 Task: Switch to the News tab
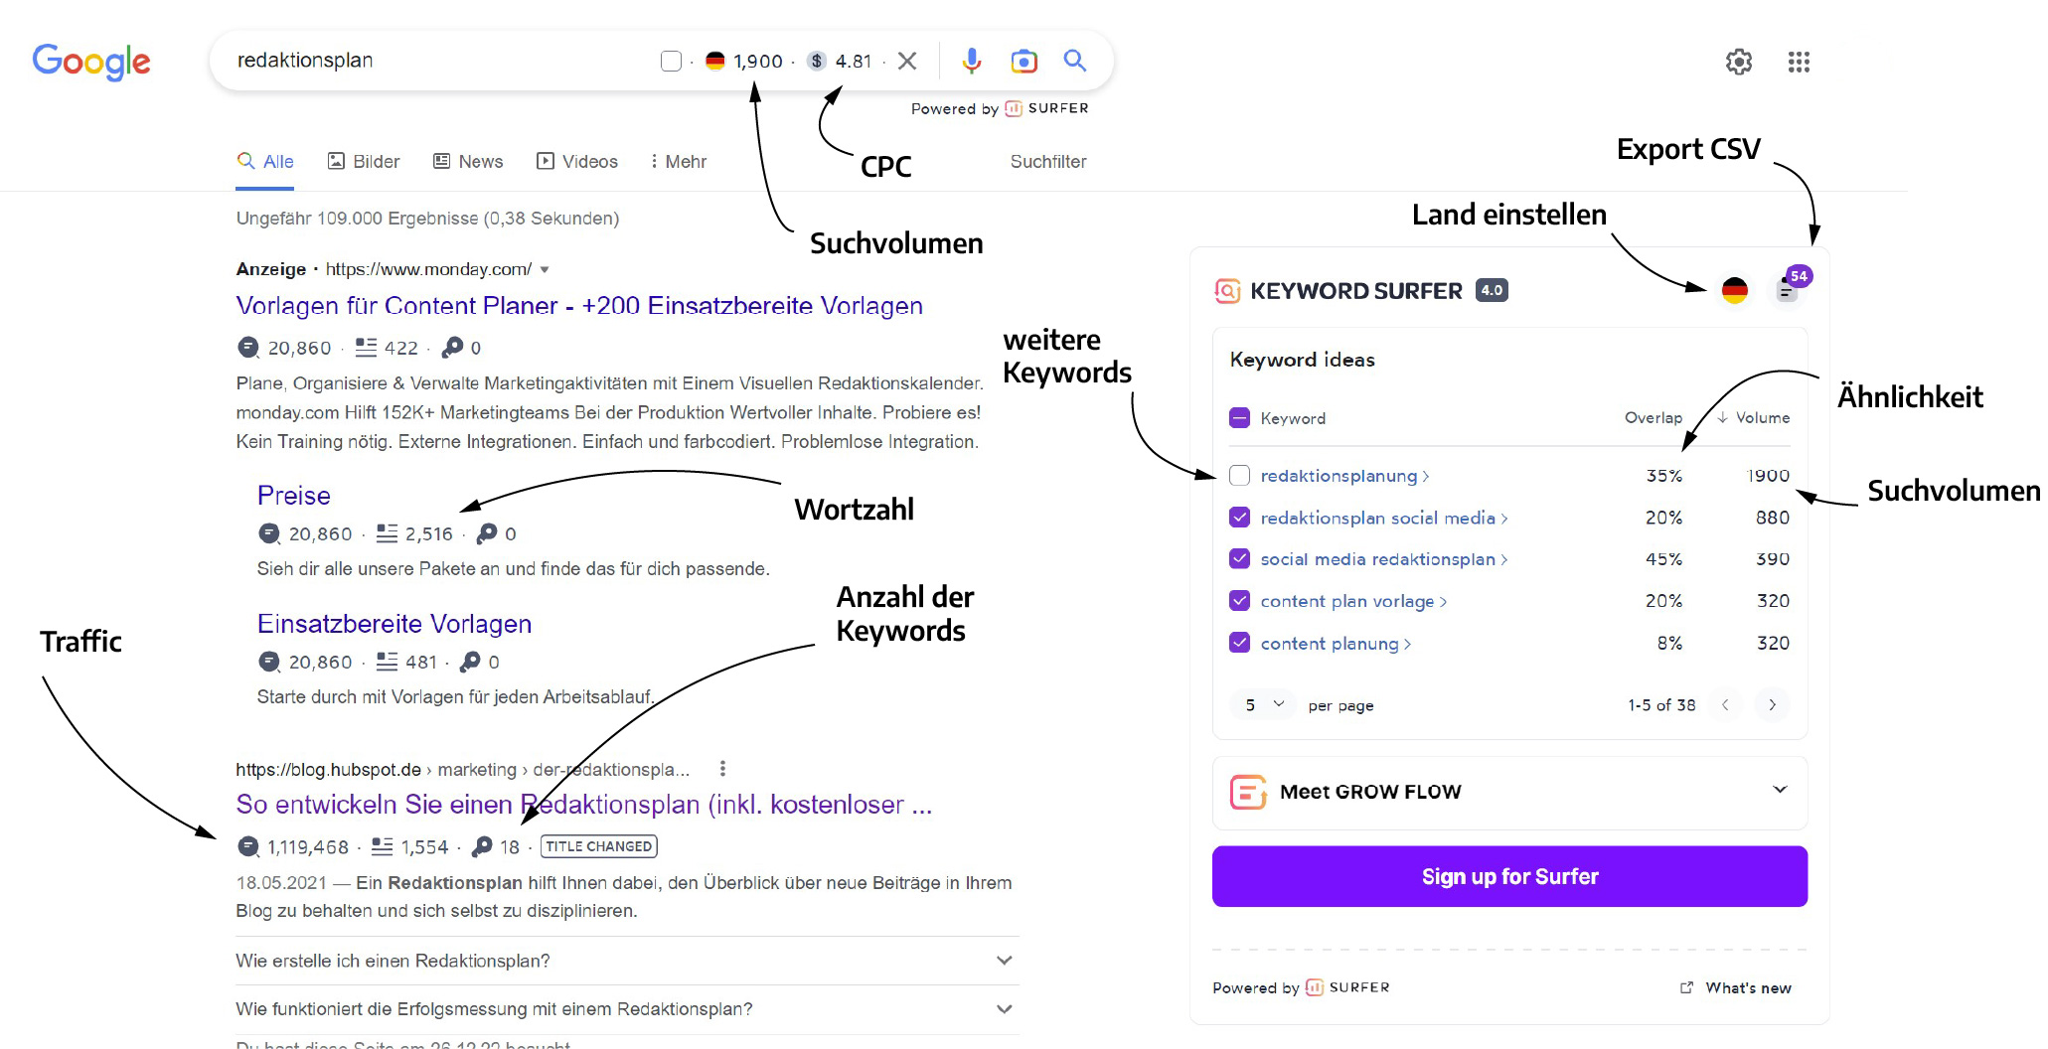click(x=468, y=161)
